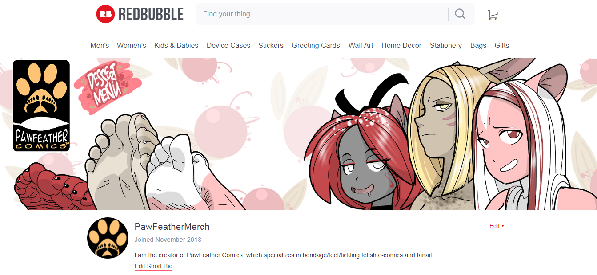The height and width of the screenshot is (275, 597).
Task: Open the Men's category menu
Action: tap(100, 45)
